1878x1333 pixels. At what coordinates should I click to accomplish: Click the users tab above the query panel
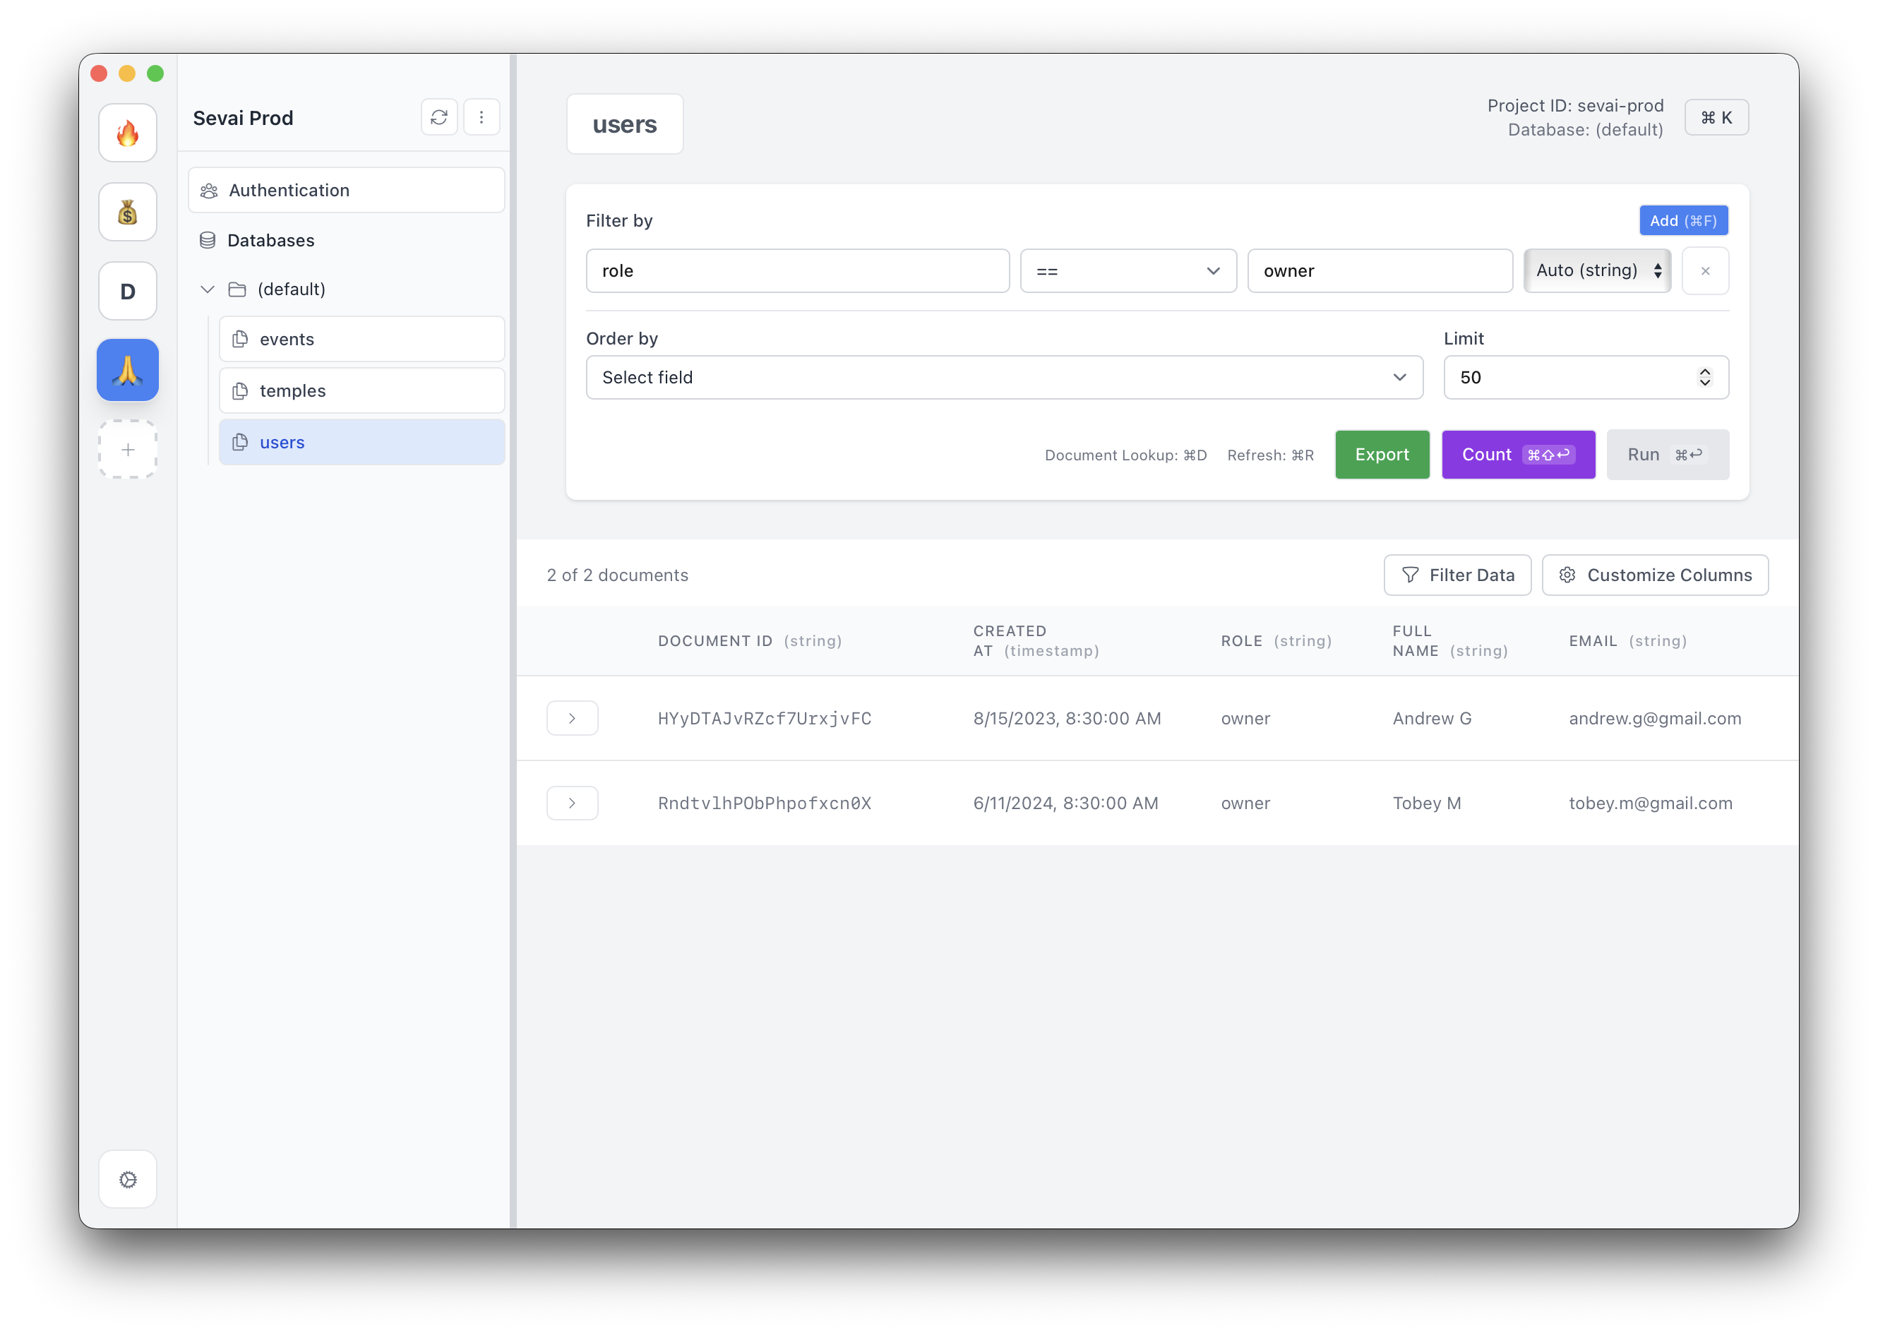[625, 124]
